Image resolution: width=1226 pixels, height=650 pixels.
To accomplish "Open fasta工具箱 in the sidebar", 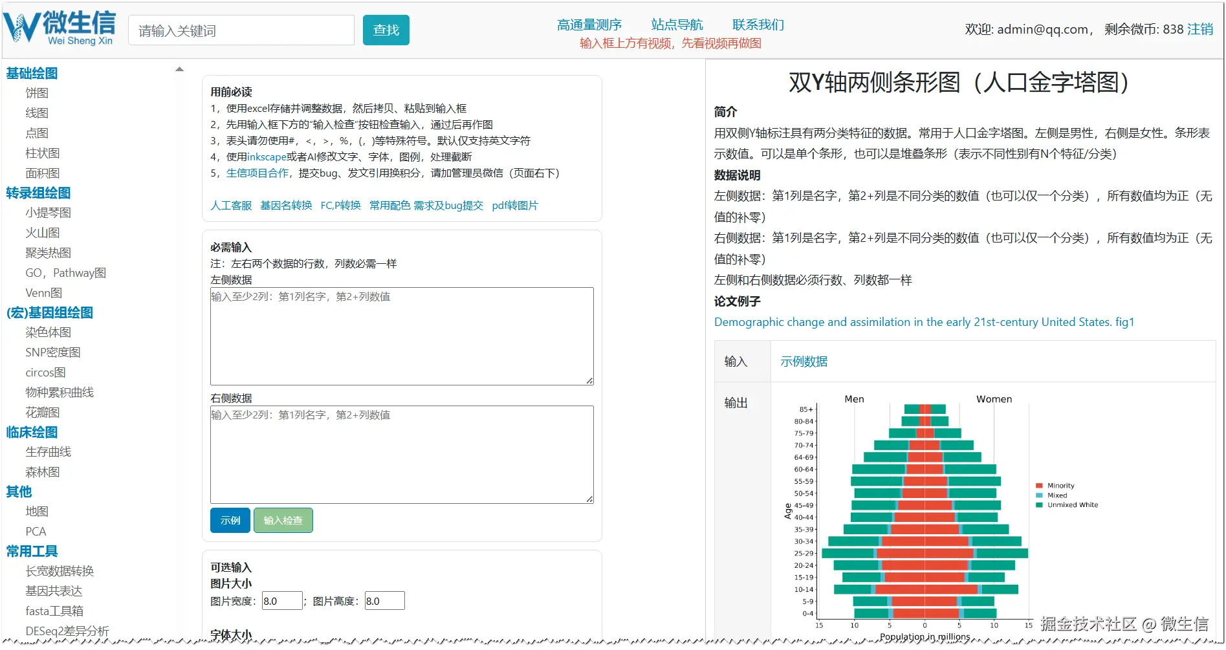I will (54, 611).
